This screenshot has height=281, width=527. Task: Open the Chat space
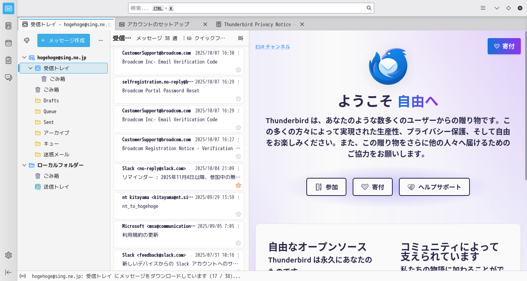click(8, 77)
